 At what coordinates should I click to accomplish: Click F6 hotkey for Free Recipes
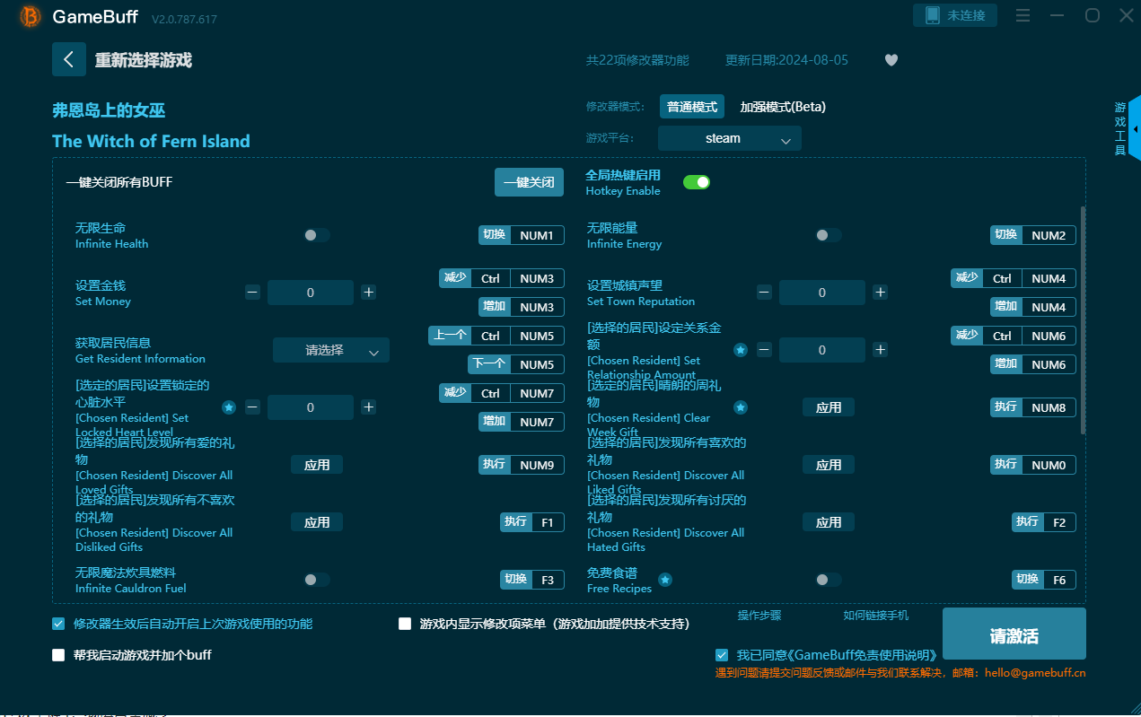point(1044,580)
